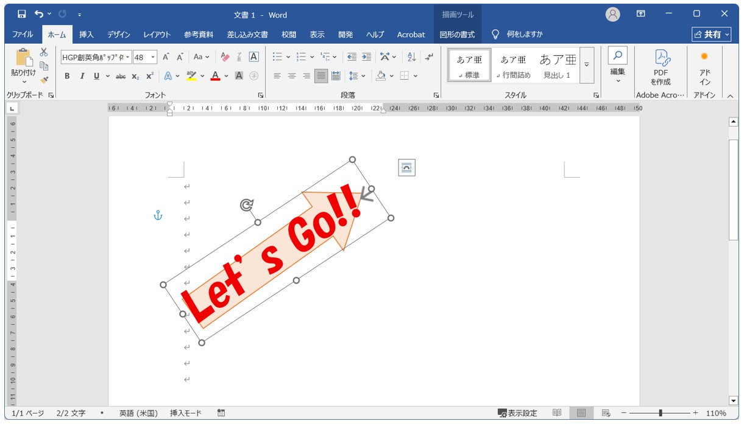
Task: Click the enclosed character circle icon
Action: tap(254, 76)
